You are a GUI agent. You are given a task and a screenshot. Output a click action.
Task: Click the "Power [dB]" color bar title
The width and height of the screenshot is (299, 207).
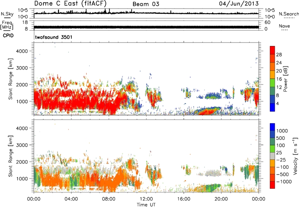pyautogui.click(x=285, y=79)
